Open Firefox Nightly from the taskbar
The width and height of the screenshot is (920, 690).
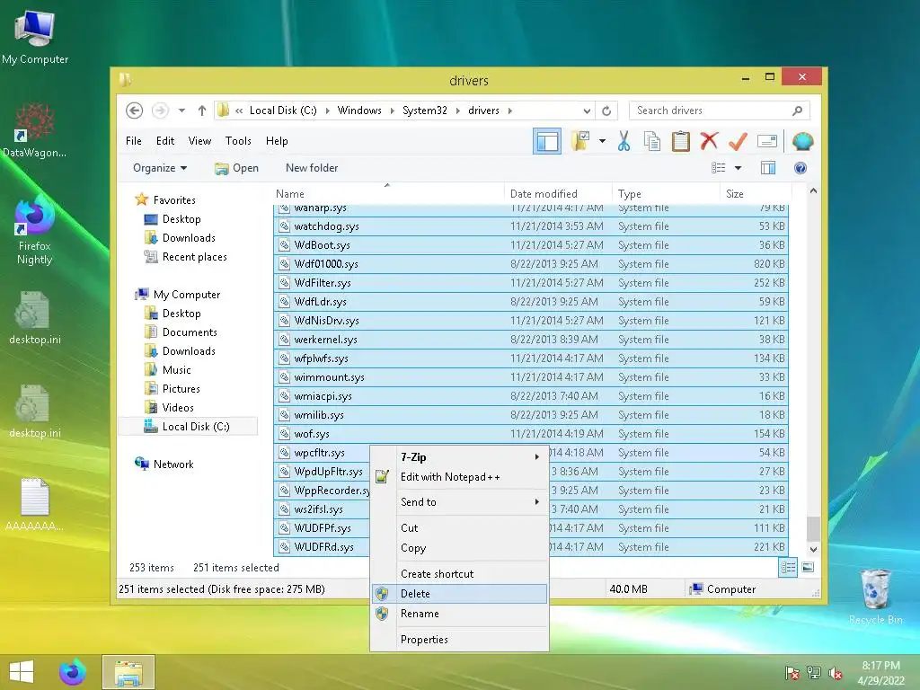click(x=73, y=672)
